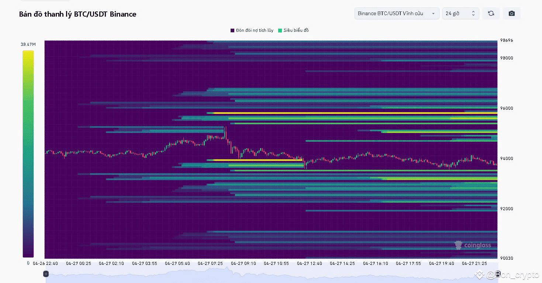Viewport: 542px width, 283px height.
Task: Click the 04-27 10:55 time axis label
Action: [x=276, y=263]
